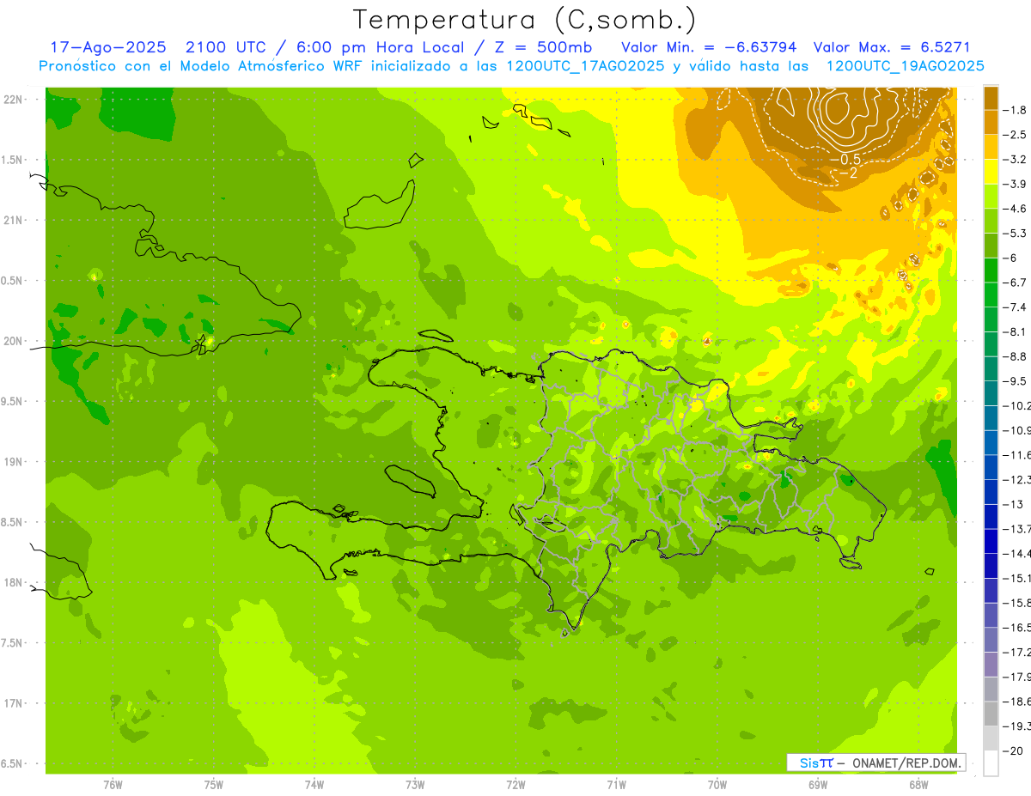Click the '22N' latitude axis label
This screenshot has width=1031, height=796.
(x=13, y=100)
